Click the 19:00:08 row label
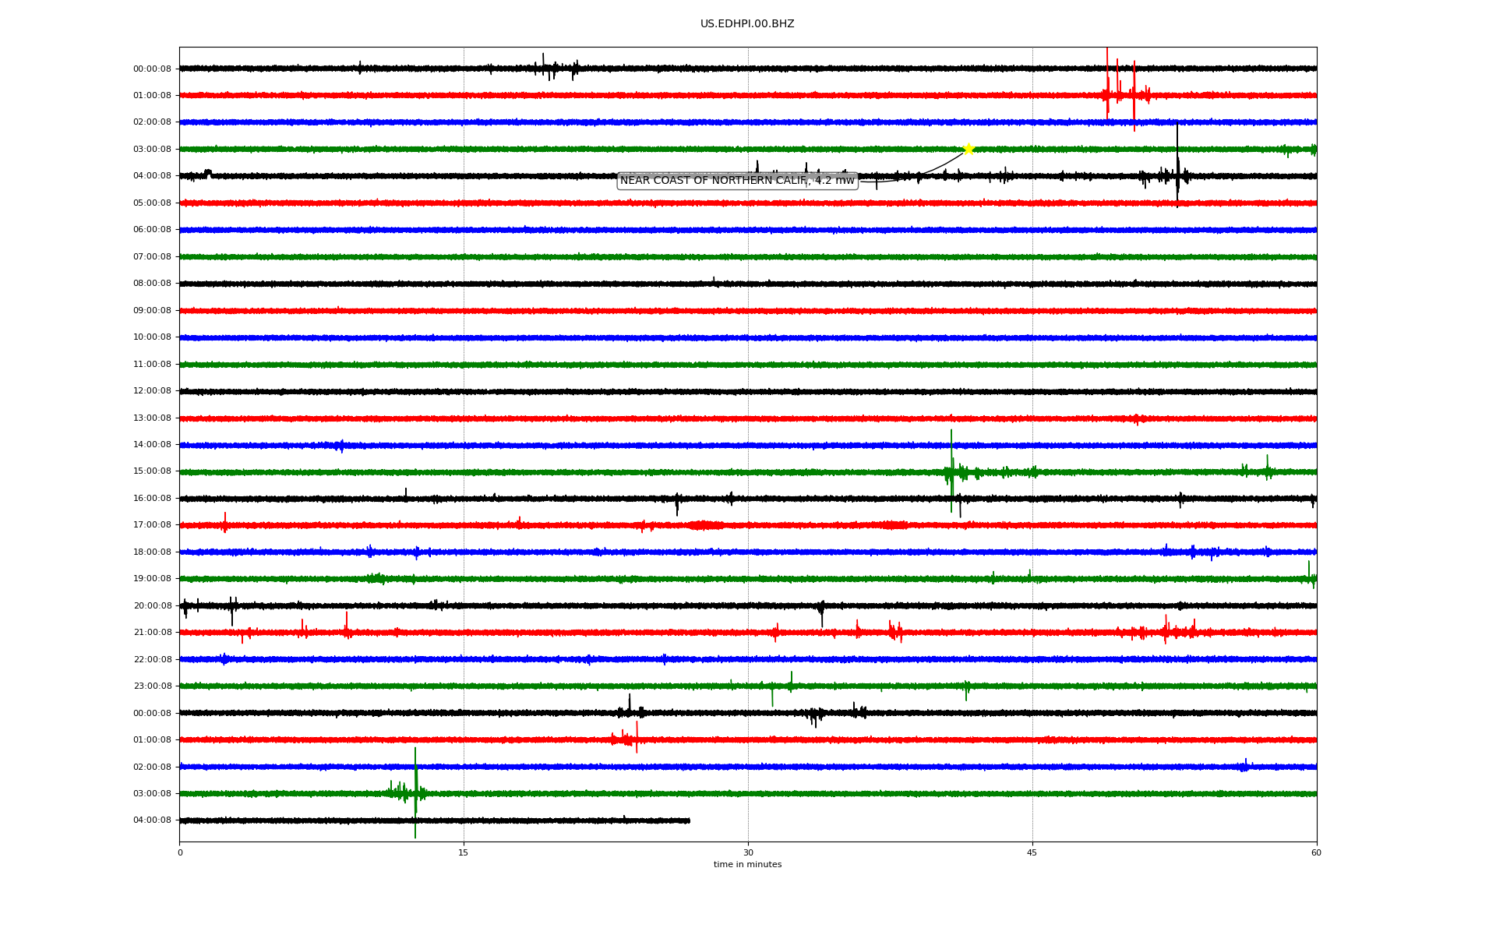The image size is (1496, 935). [x=152, y=579]
